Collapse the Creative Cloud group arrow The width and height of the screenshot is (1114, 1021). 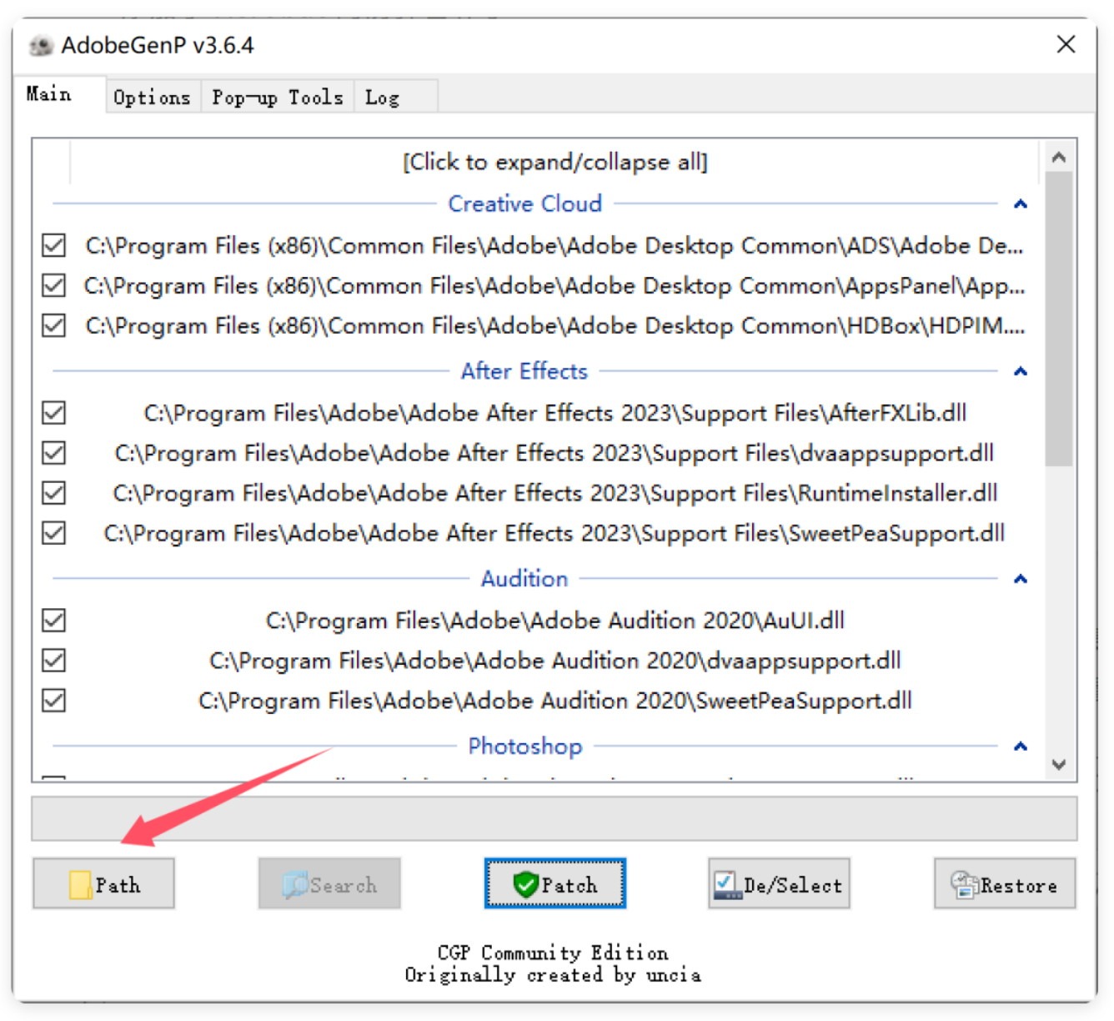coord(1020,204)
